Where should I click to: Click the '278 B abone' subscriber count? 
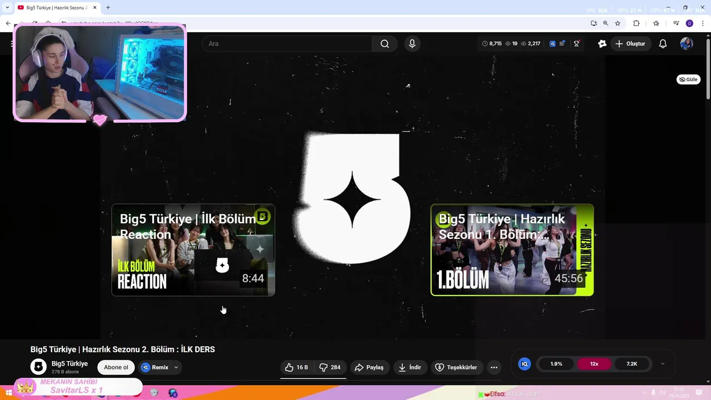(65, 372)
